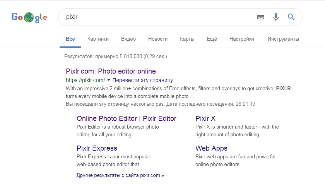Submit search with magnifier icon
Viewport: 325px width, 187px height.
291,17
